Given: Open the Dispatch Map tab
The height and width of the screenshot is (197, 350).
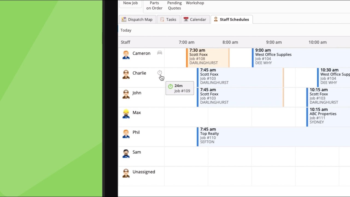Looking at the screenshot, I should [137, 19].
